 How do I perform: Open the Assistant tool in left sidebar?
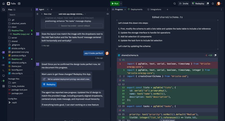pyautogui.click(x=3, y=58)
